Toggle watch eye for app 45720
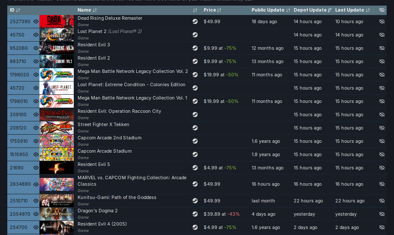Image resolution: width=394 pixels, height=235 pixels. [36, 88]
